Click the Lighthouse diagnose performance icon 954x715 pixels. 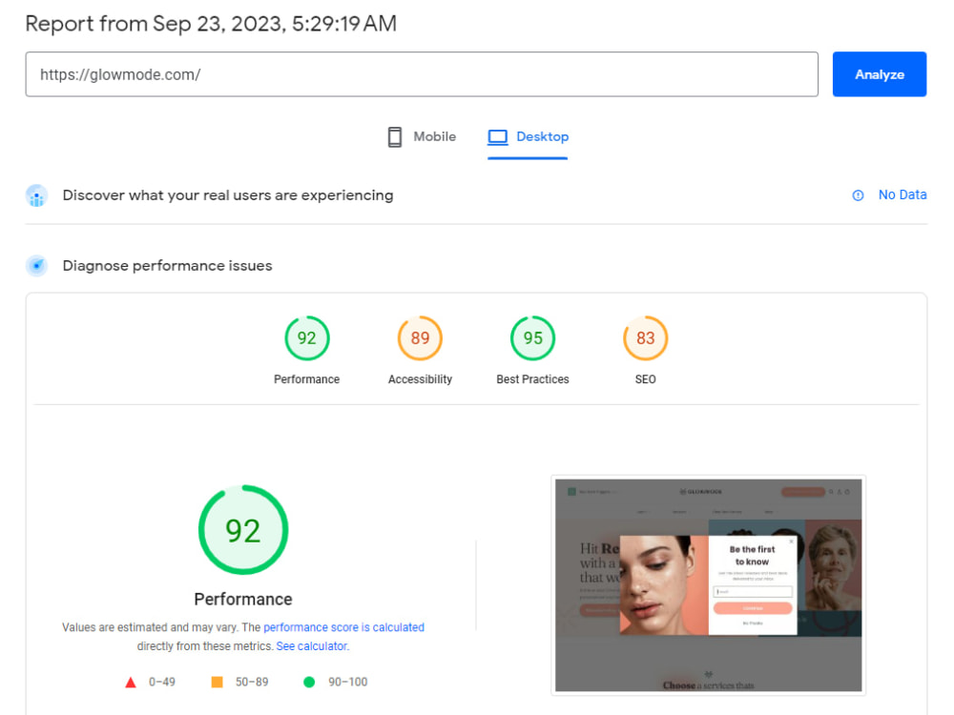point(36,266)
